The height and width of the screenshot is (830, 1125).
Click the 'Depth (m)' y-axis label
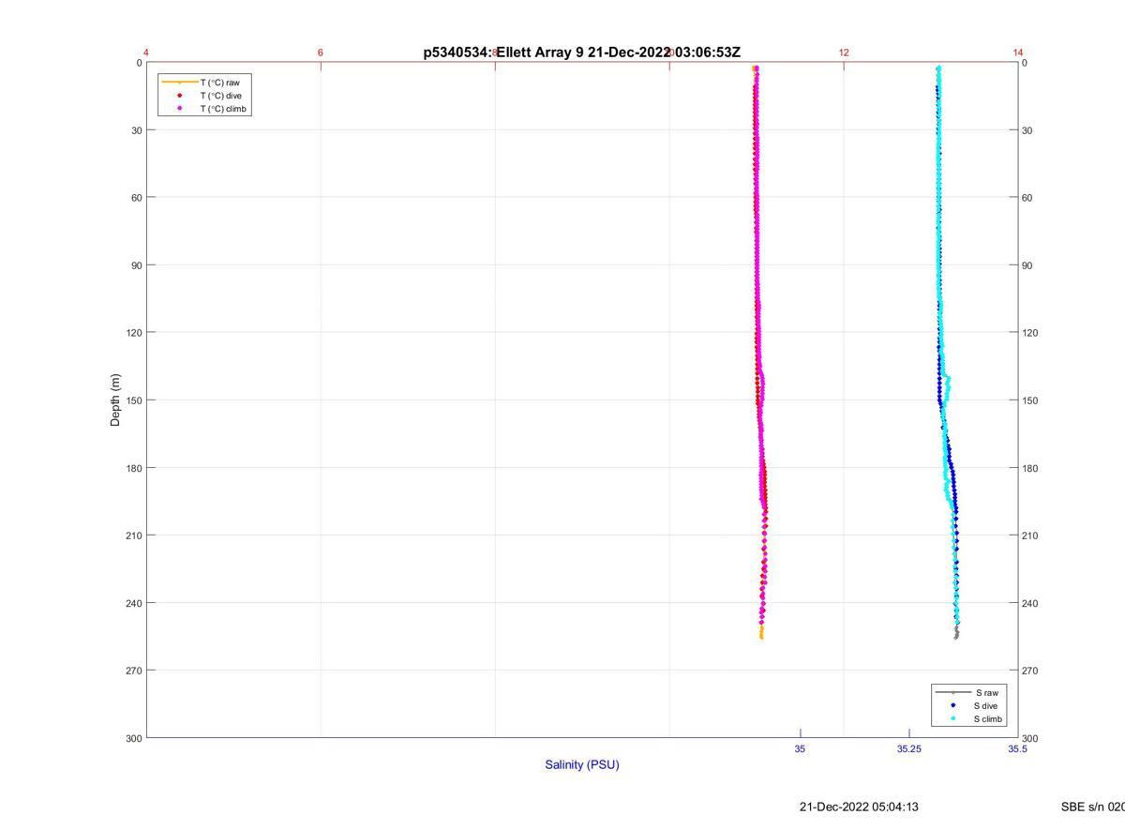[x=115, y=400]
